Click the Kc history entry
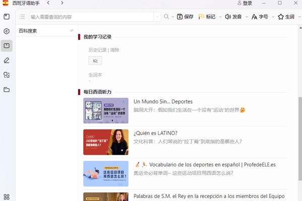This screenshot has width=302, height=201. coord(95,61)
